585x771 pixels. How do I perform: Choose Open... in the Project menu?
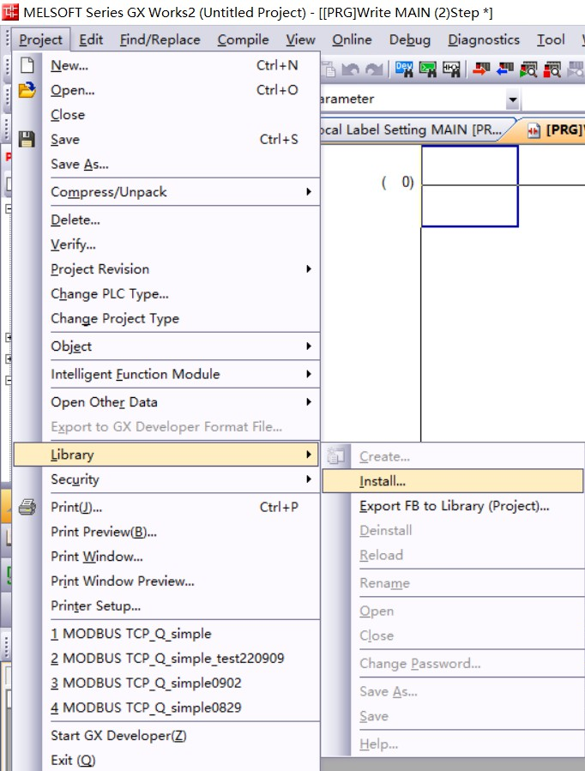coord(166,90)
